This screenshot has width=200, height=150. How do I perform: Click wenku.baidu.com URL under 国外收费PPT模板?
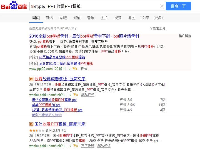48,146
